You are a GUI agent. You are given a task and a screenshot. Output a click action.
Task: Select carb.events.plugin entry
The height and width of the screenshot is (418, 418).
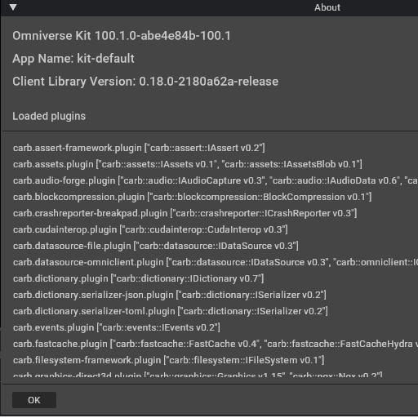[117, 327]
